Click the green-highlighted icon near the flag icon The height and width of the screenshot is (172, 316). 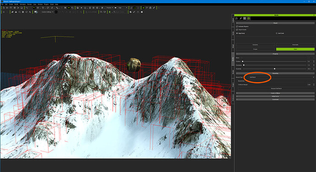(x=143, y=8)
